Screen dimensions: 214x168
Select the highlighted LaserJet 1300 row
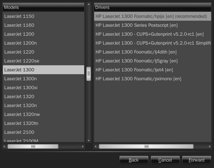click(x=44, y=70)
